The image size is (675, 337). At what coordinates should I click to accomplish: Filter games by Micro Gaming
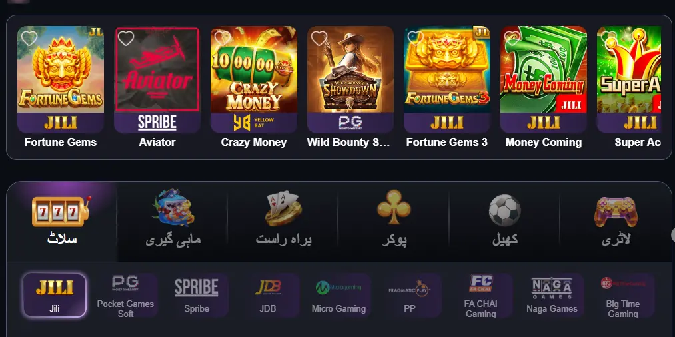(x=338, y=296)
